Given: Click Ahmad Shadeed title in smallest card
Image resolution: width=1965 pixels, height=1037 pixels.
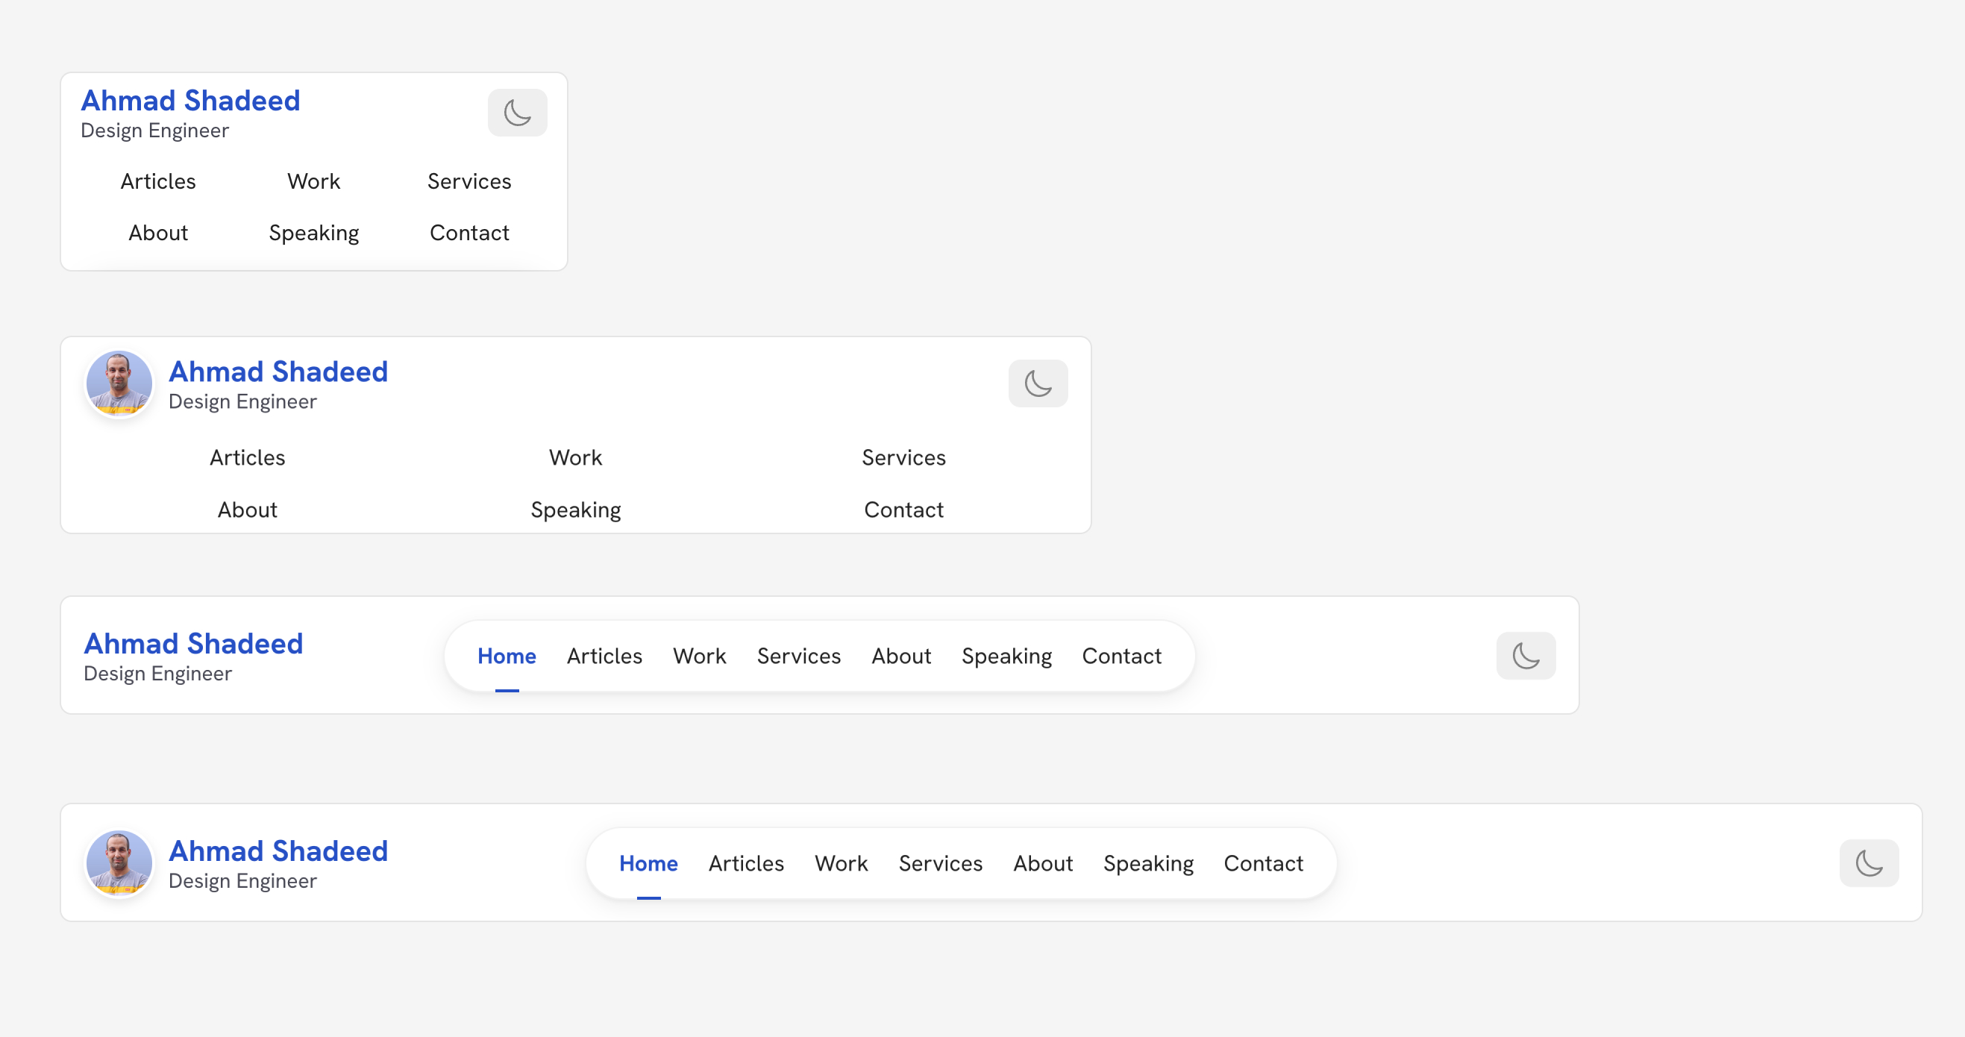Looking at the screenshot, I should tap(191, 101).
